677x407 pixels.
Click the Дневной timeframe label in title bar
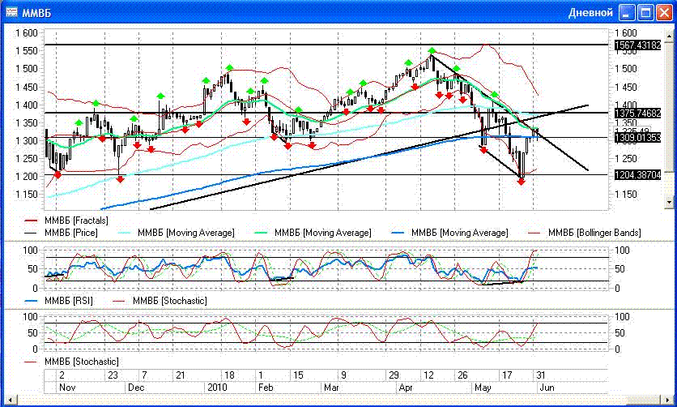click(590, 13)
